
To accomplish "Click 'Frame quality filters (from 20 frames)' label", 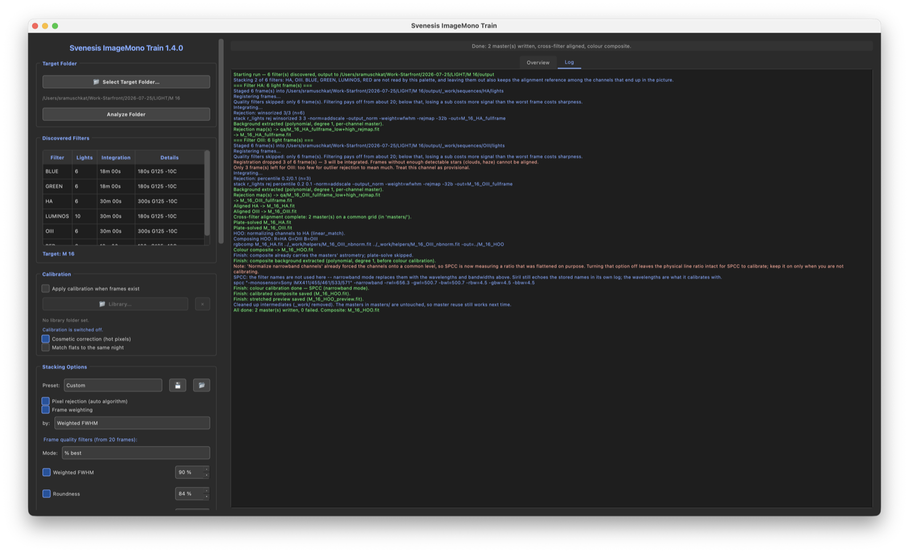I will pos(90,439).
